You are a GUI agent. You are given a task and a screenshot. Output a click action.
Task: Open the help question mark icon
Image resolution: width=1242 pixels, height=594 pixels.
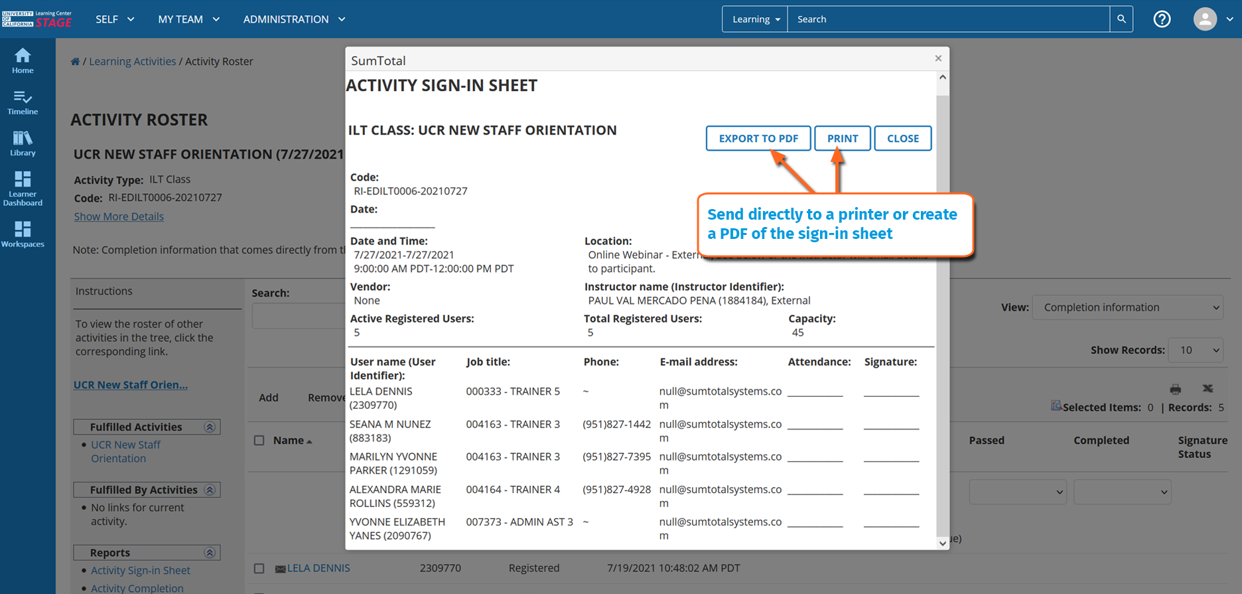click(x=1162, y=19)
